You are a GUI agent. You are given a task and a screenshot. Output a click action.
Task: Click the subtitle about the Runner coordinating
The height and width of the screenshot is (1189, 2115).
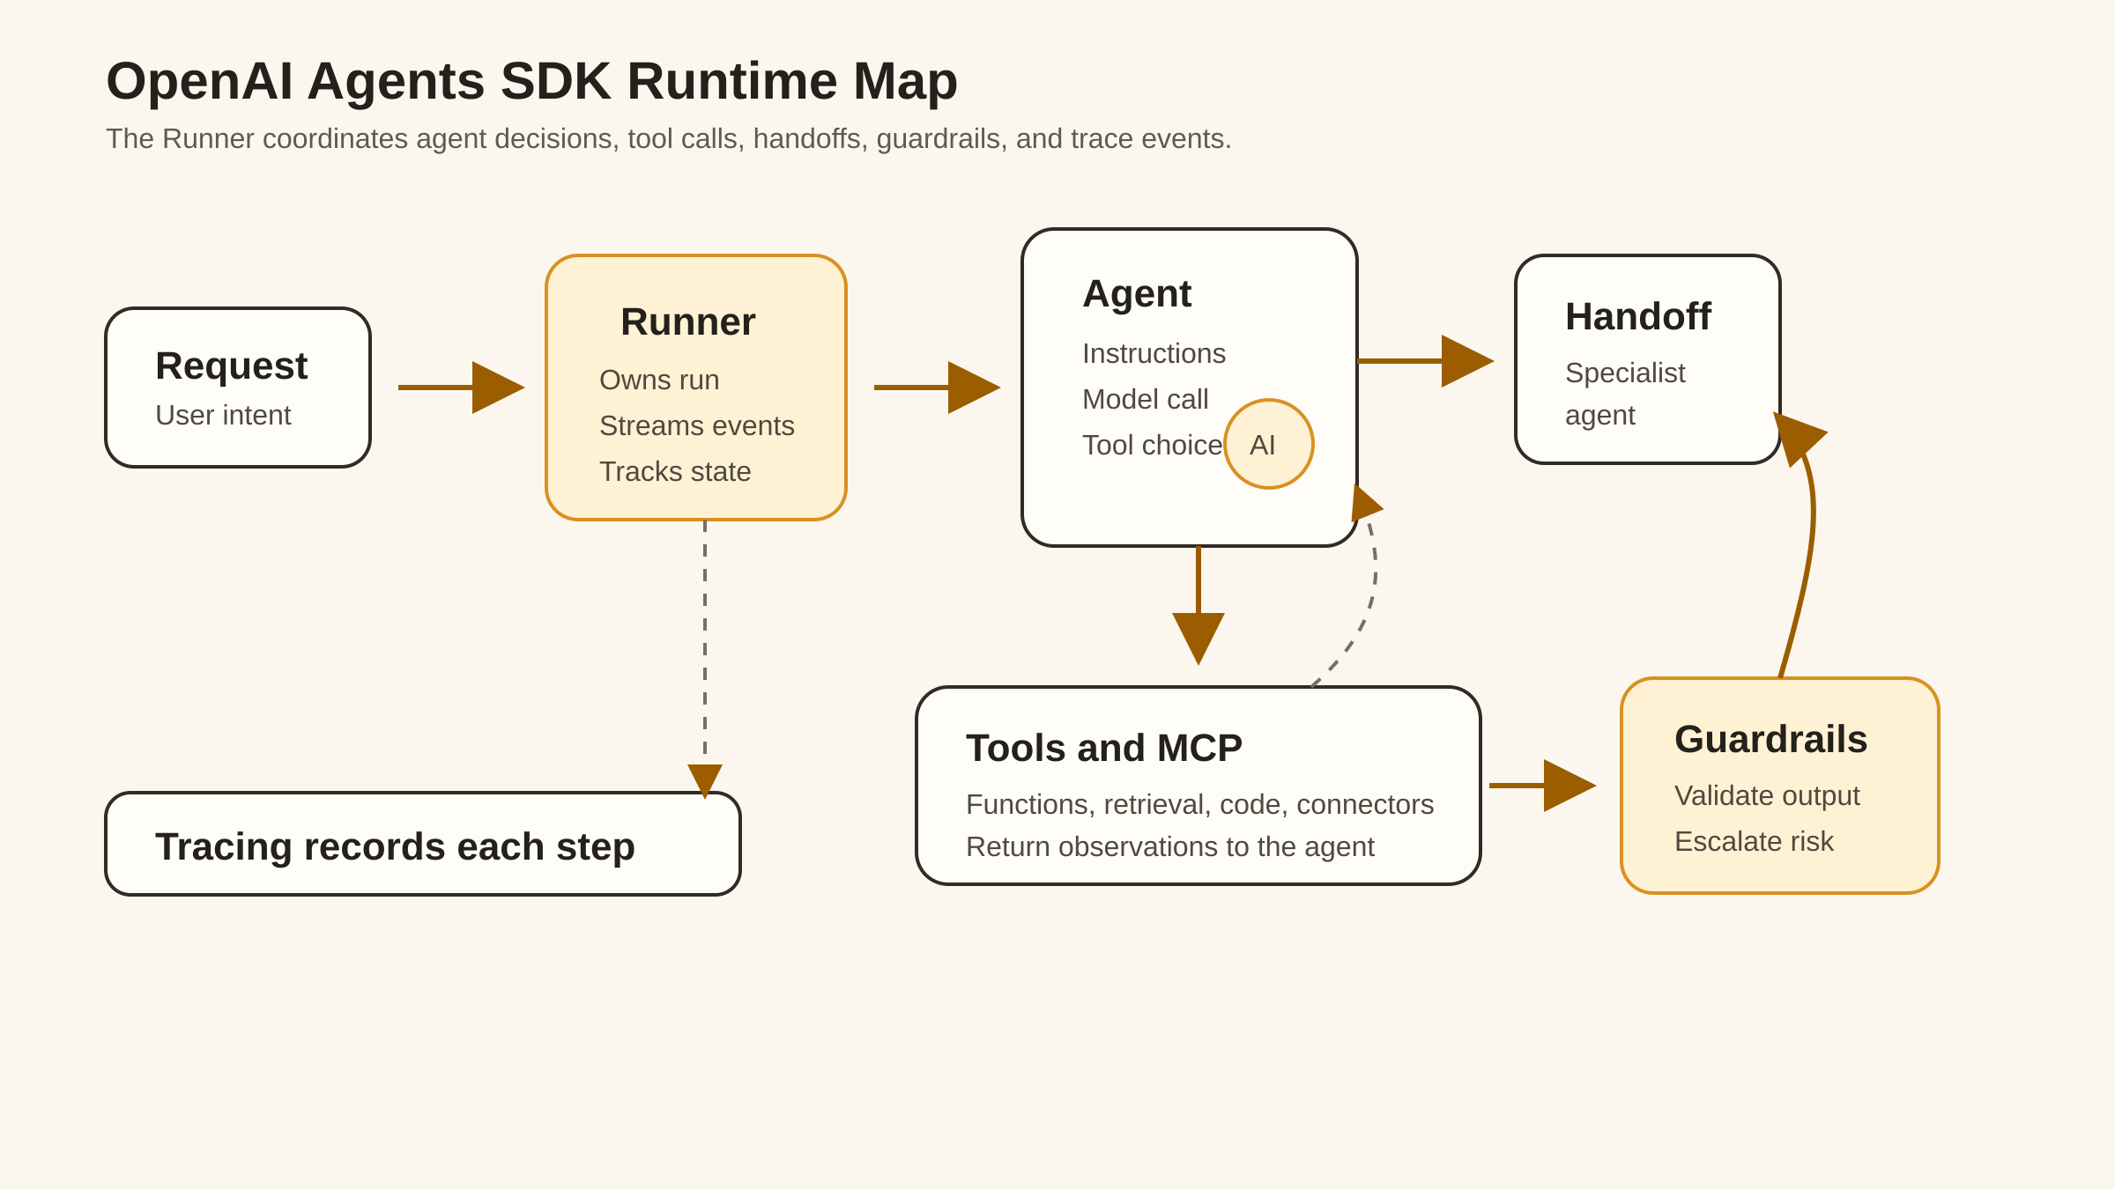click(x=668, y=138)
